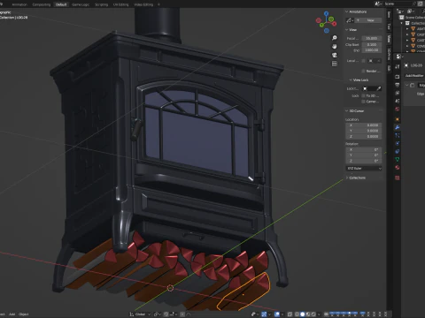
Task: Collapse the modifier in Properties editor
Action: pos(407,85)
